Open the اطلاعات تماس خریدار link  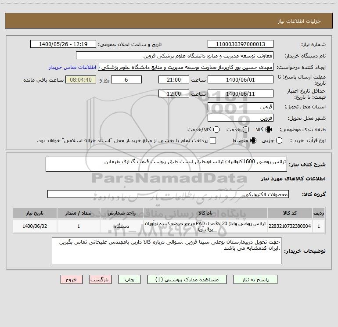click(x=72, y=67)
